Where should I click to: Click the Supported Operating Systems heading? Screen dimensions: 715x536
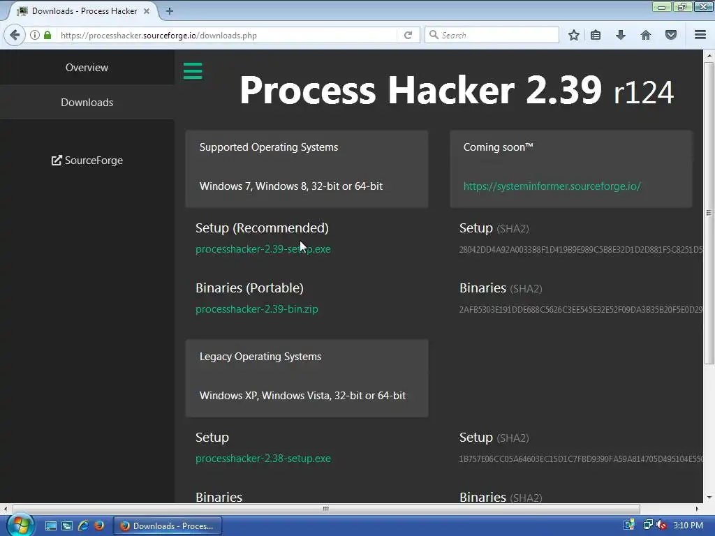269,147
